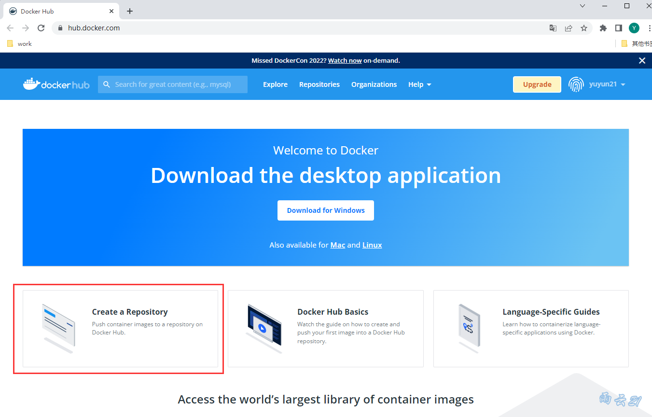This screenshot has width=652, height=417.
Task: Reload the page
Action: coord(41,28)
